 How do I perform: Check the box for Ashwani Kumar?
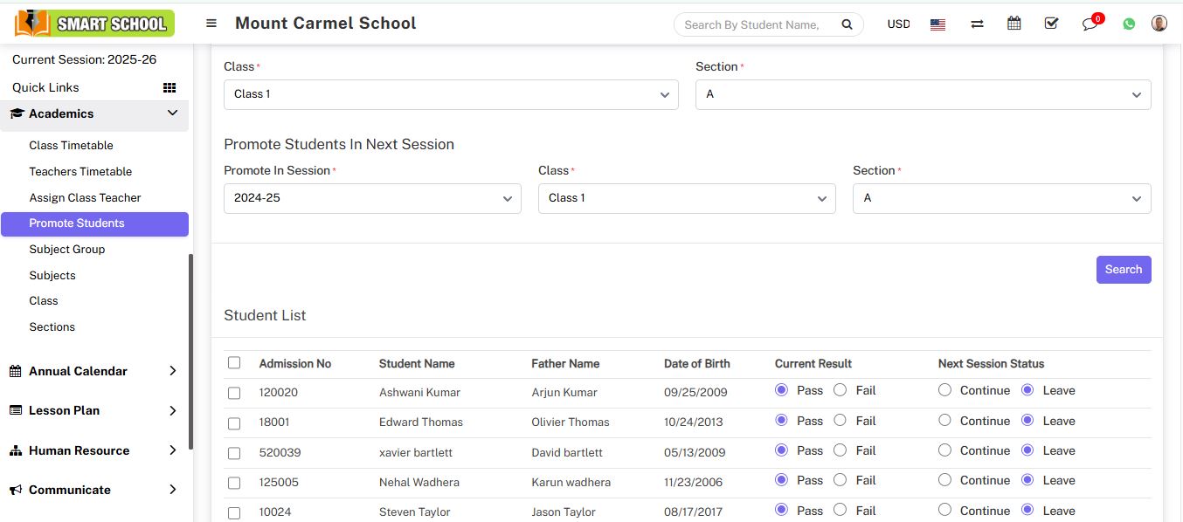tap(234, 393)
